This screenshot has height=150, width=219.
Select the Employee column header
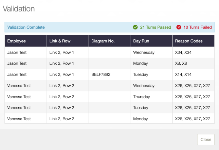pos(26,41)
